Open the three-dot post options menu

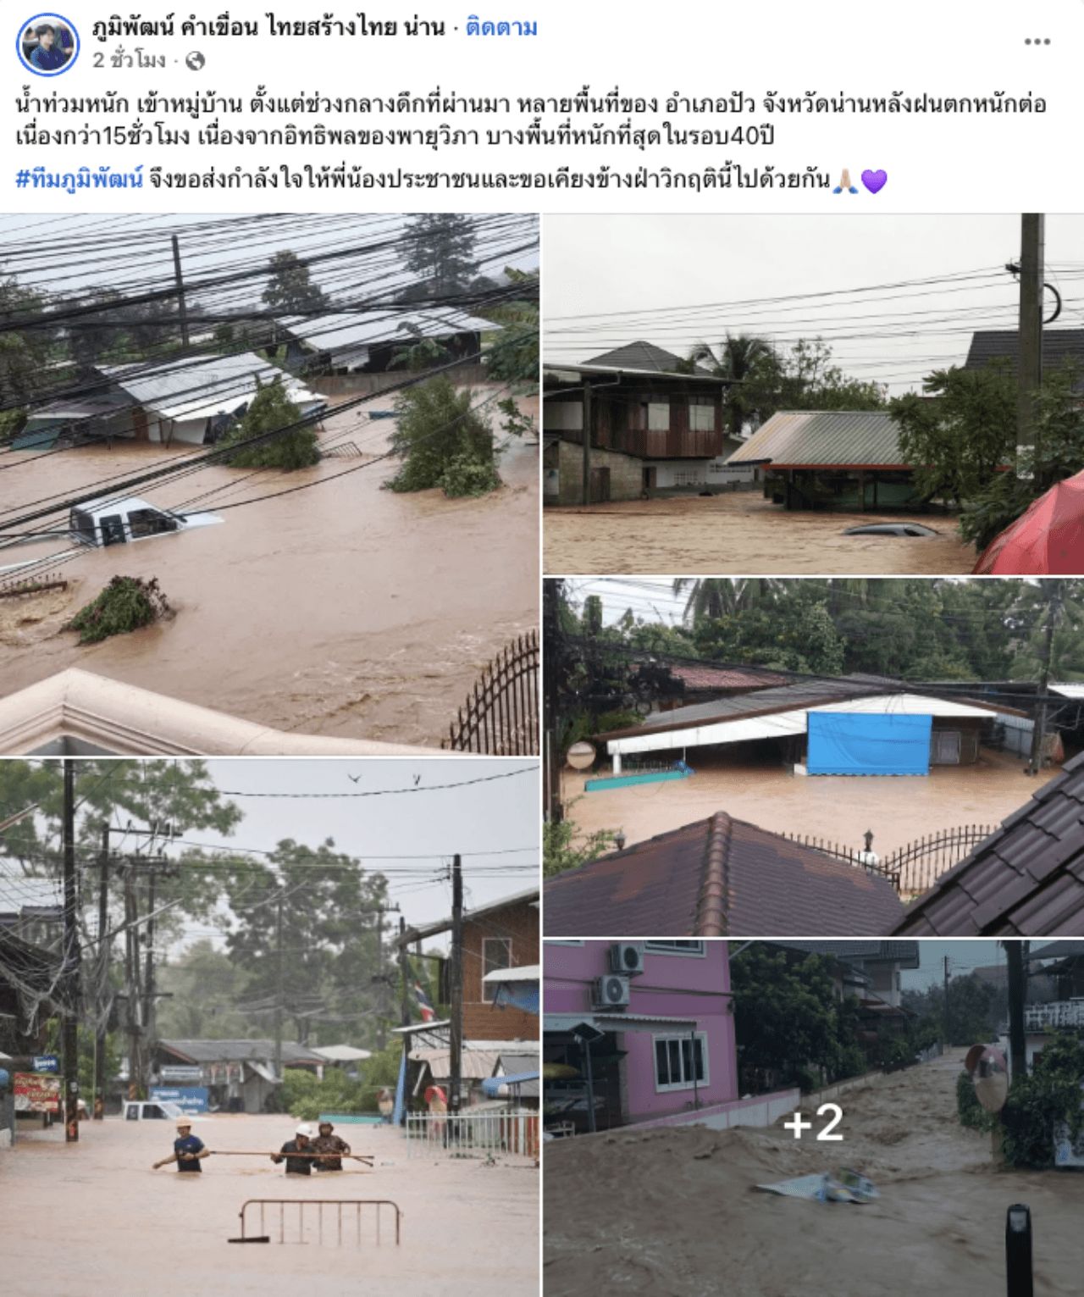point(1037,42)
